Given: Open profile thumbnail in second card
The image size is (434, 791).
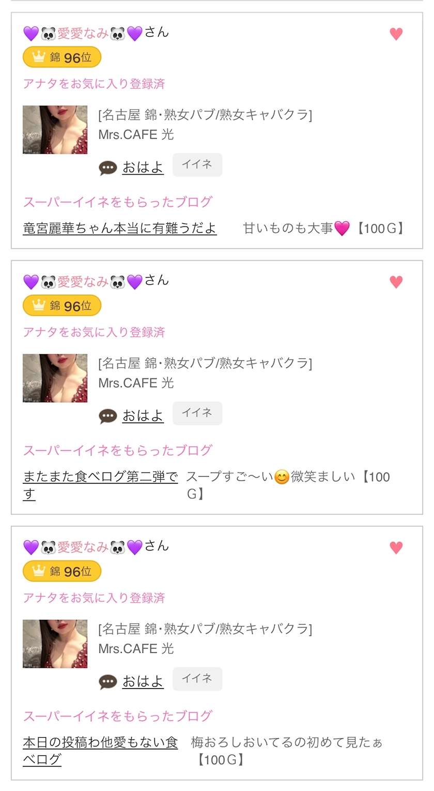Looking at the screenshot, I should (55, 378).
